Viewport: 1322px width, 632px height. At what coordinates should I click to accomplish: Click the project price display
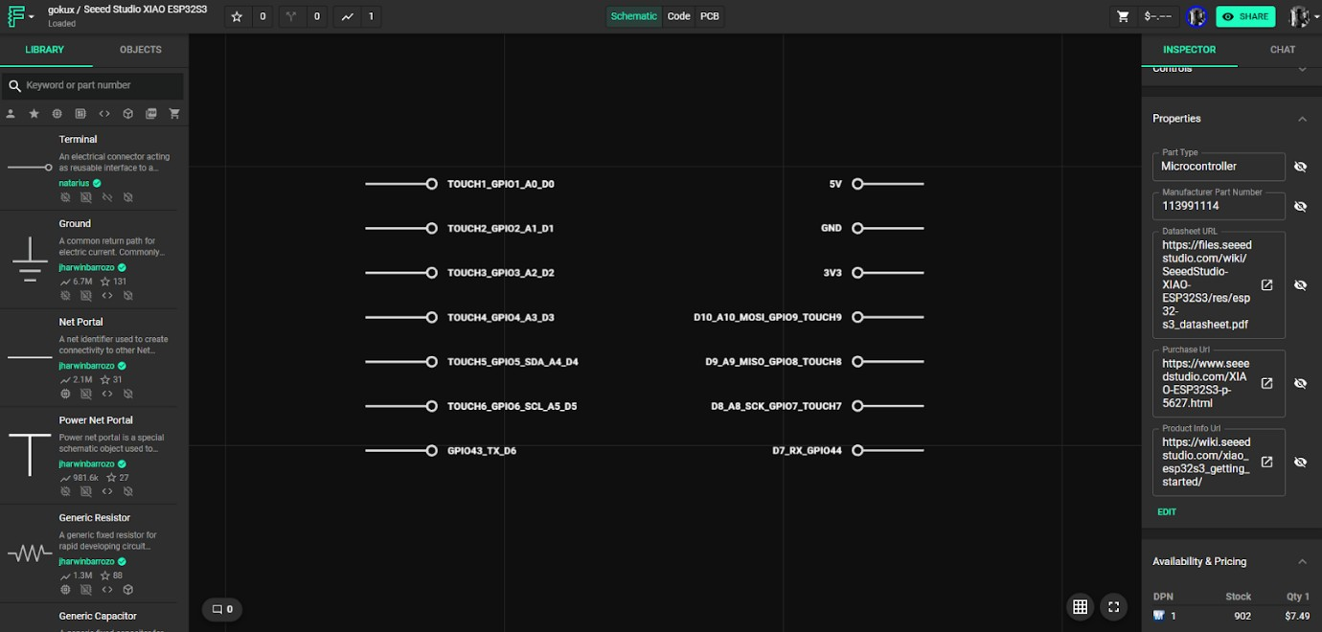(1159, 16)
